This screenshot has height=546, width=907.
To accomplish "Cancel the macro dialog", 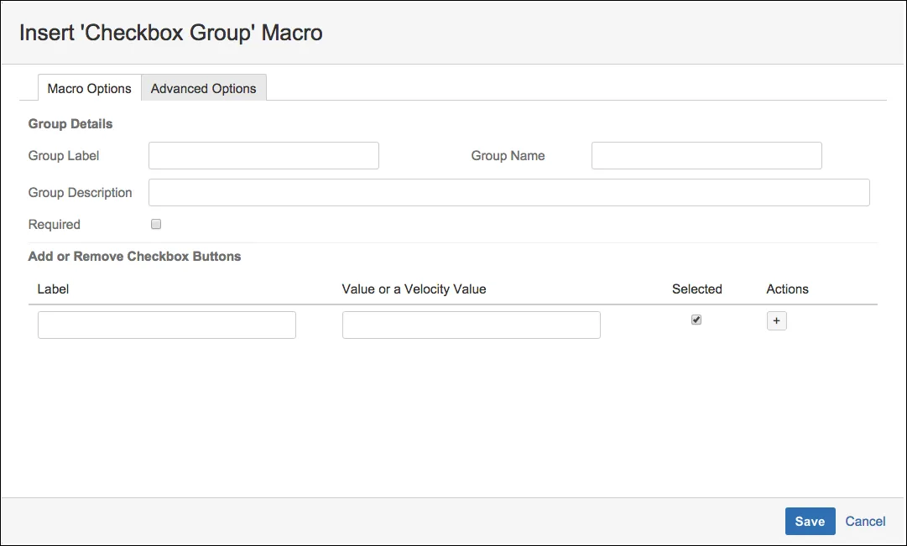I will (x=865, y=521).
